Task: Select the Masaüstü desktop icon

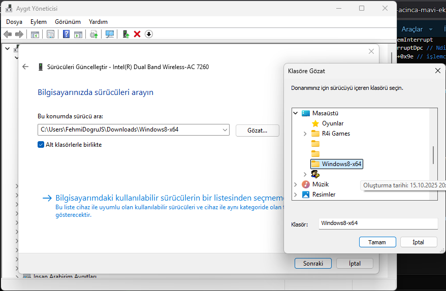Action: pyautogui.click(x=306, y=113)
